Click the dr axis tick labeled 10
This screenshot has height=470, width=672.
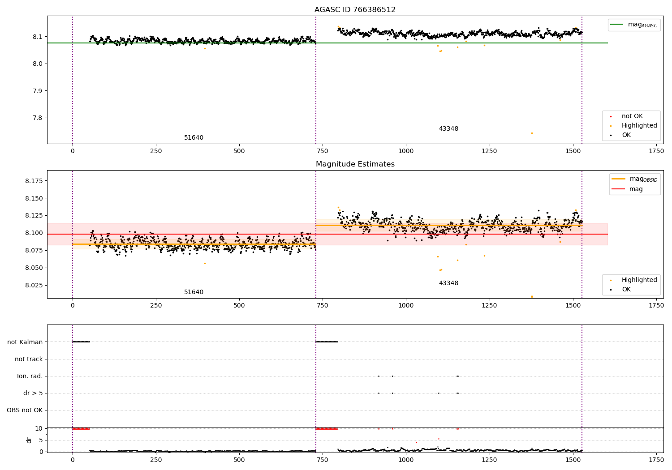(x=39, y=428)
